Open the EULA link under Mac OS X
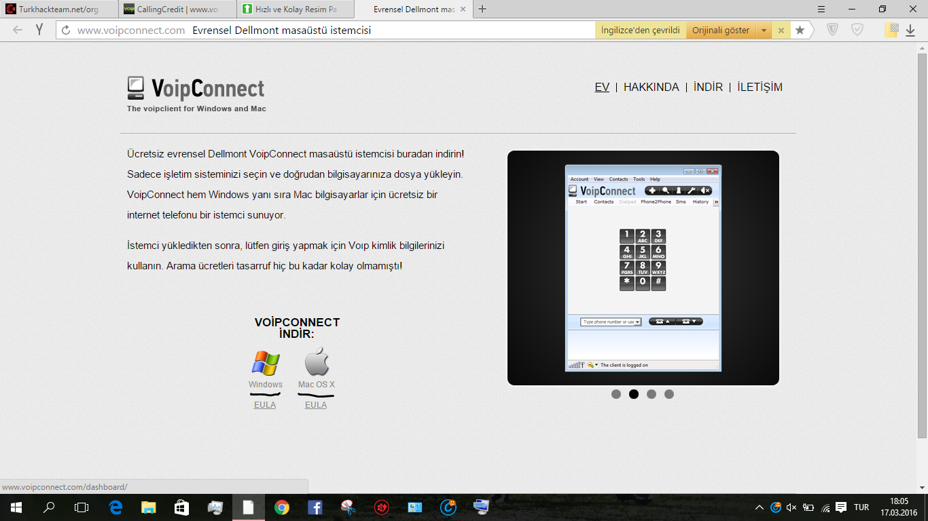The height and width of the screenshot is (521, 928). 316,405
